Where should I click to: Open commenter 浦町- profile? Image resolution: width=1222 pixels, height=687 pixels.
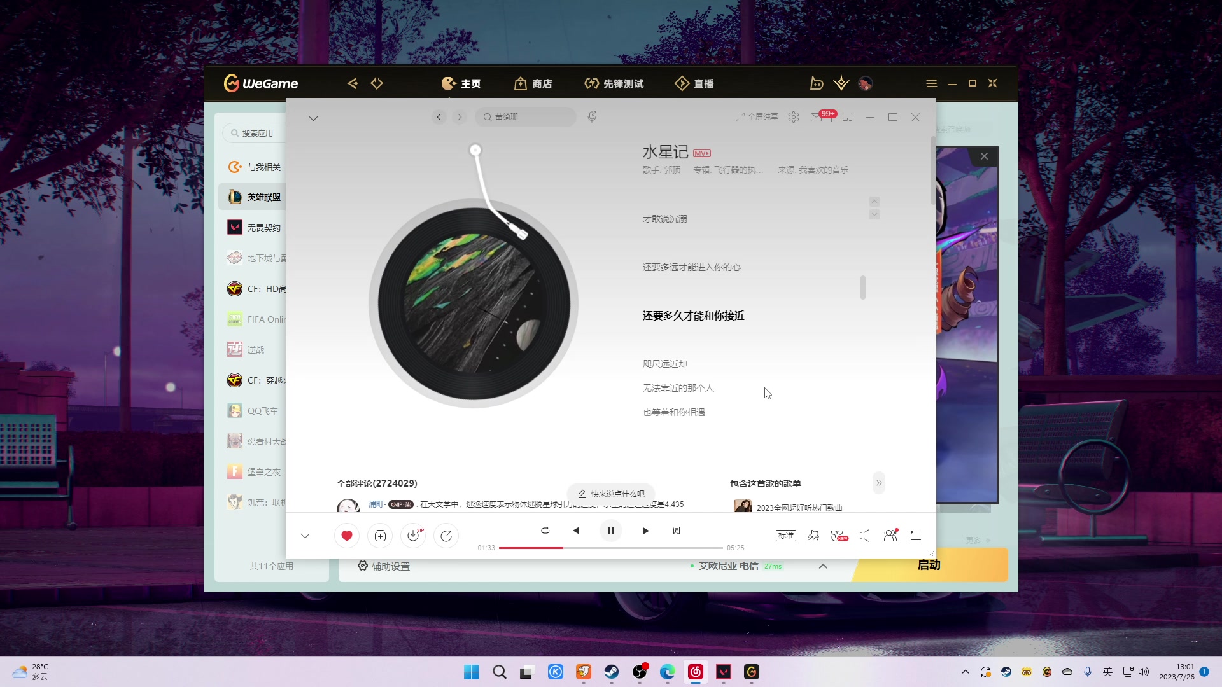[x=377, y=504]
